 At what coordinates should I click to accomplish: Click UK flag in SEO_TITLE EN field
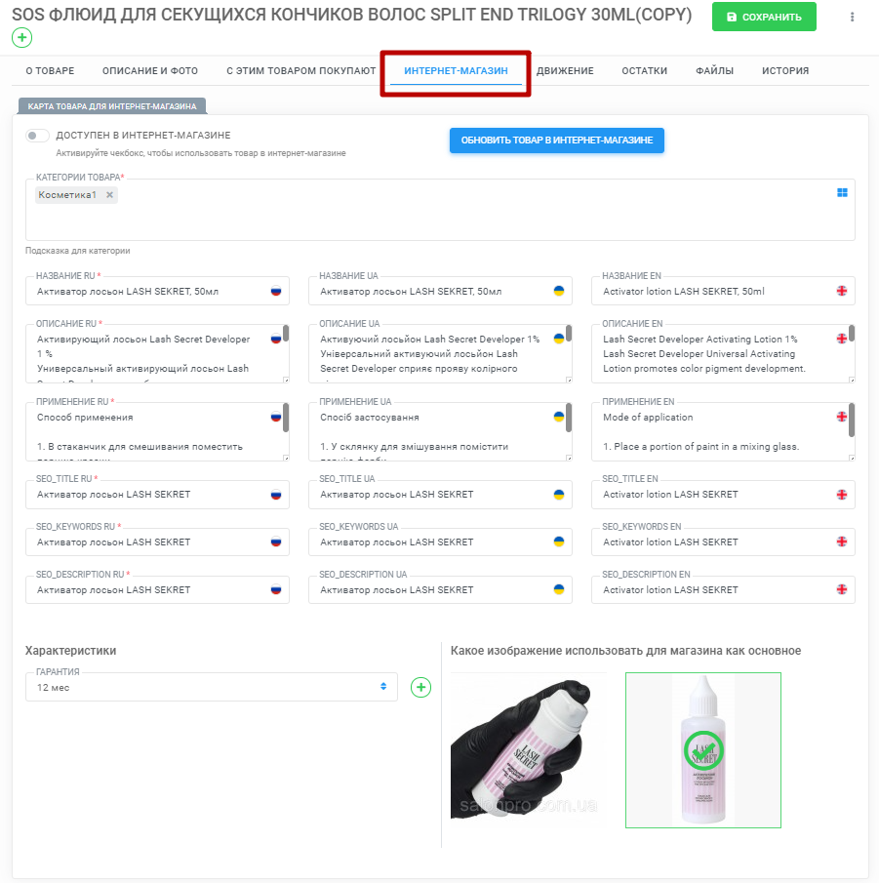pyautogui.click(x=842, y=495)
